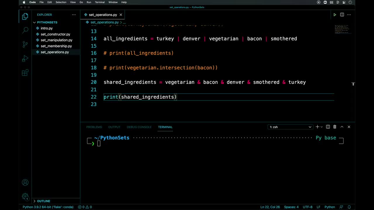
Task: Open the Extensions view
Action: tap(25, 72)
